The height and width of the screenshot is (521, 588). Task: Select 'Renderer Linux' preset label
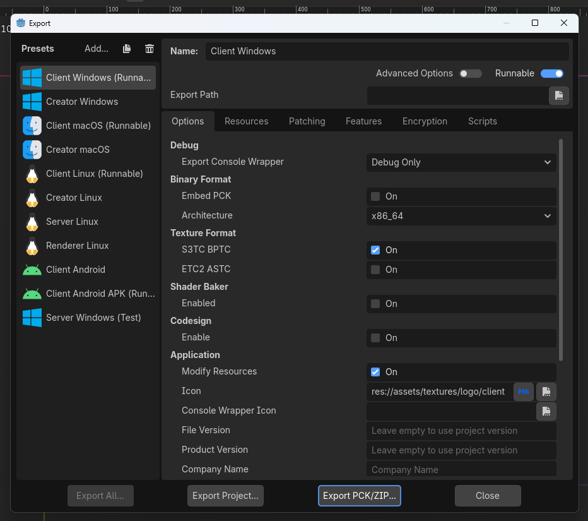pos(77,246)
